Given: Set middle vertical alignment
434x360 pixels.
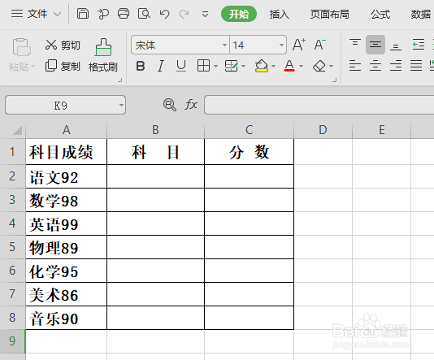Looking at the screenshot, I should click(x=375, y=44).
